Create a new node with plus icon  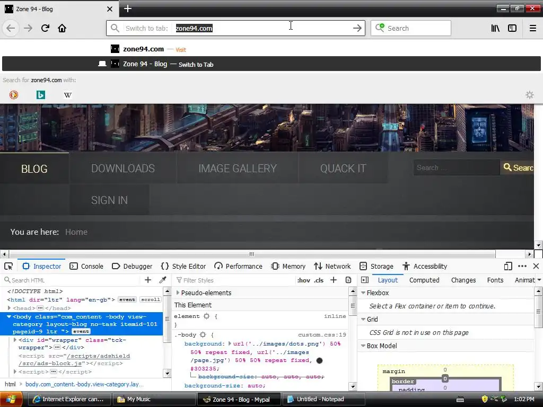[x=148, y=280]
